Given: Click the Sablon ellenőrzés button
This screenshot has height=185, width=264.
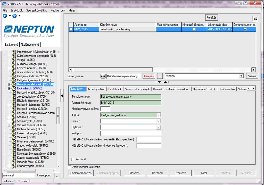Looking at the screenshot, I should pos(81,173).
